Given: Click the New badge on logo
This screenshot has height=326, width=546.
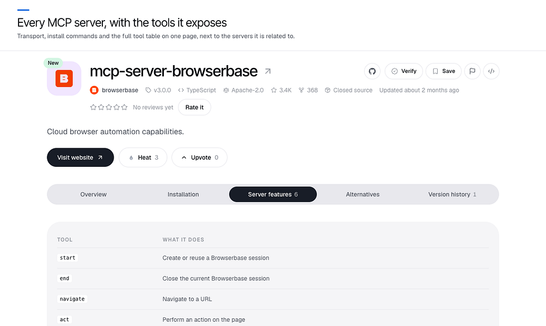Looking at the screenshot, I should [53, 63].
